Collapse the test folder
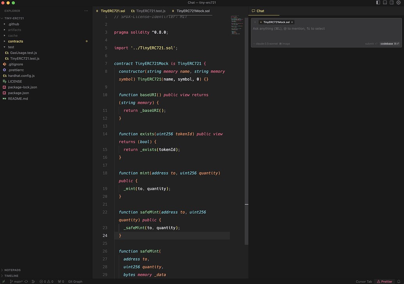 [x=11, y=47]
